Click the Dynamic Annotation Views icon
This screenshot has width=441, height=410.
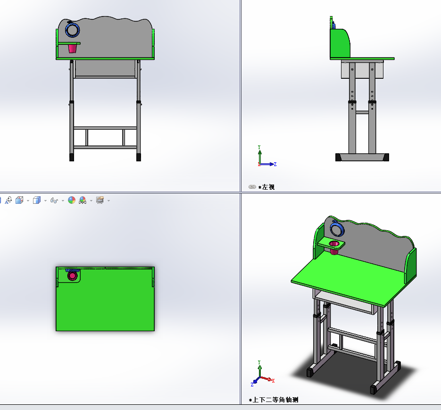[x=8, y=200]
